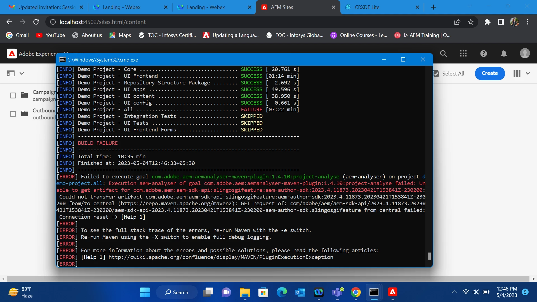Reload the current page
This screenshot has height=302, width=537.
(x=36, y=22)
